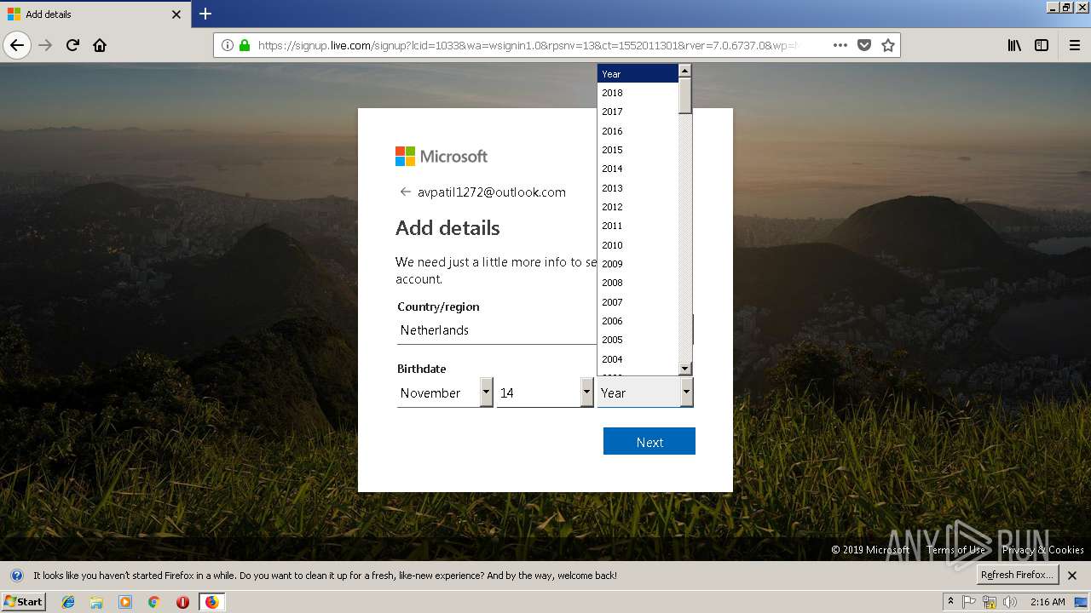Click the year list scroll-down arrow
Image resolution: width=1091 pixels, height=613 pixels.
pos(684,368)
